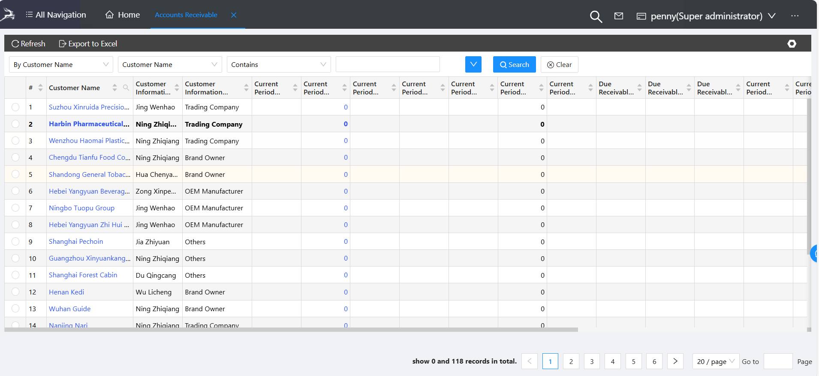Click Export to Excel

(88, 44)
